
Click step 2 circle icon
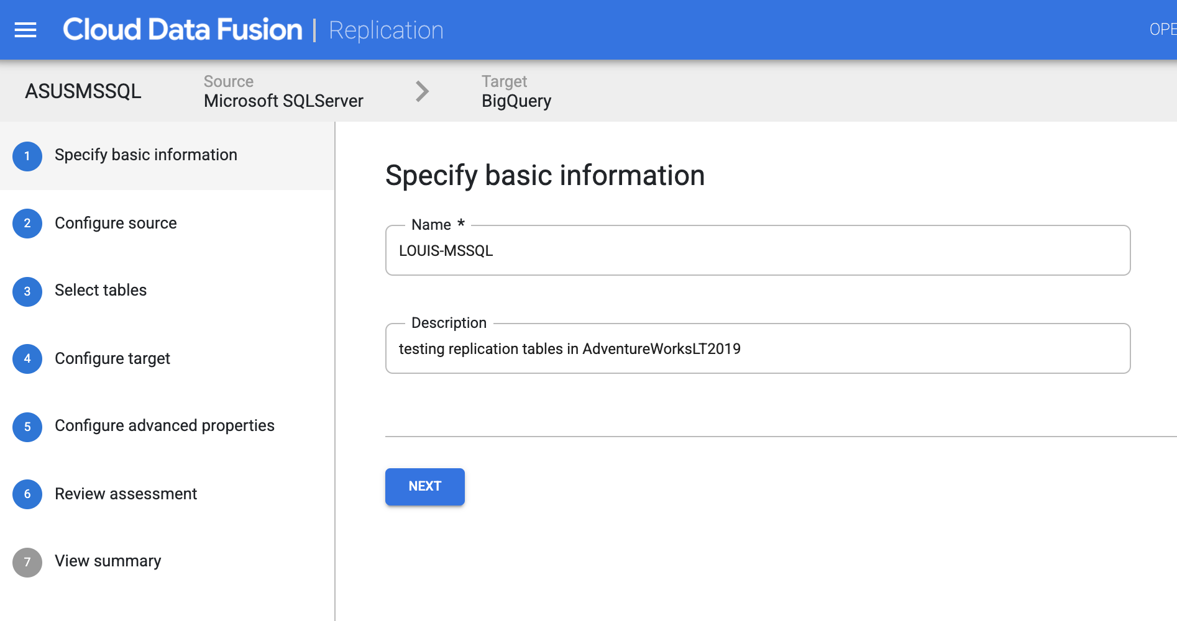(27, 224)
